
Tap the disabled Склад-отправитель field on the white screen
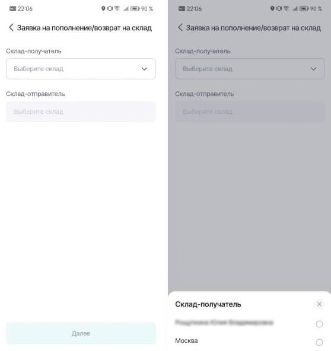(x=81, y=111)
